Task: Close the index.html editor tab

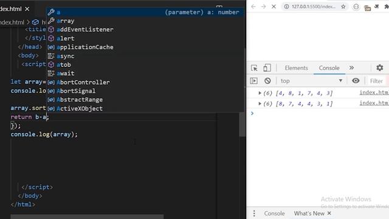Action: (27, 9)
